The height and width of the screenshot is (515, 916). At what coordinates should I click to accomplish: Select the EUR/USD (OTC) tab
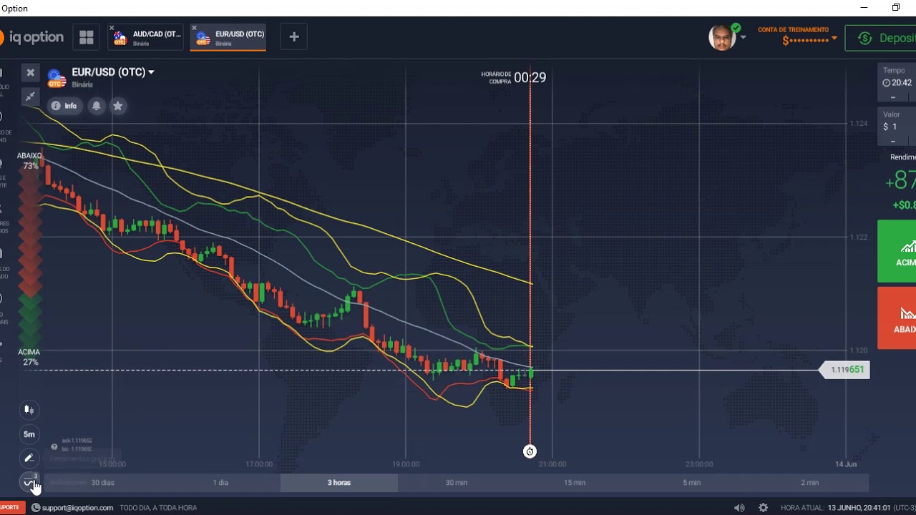pos(229,38)
